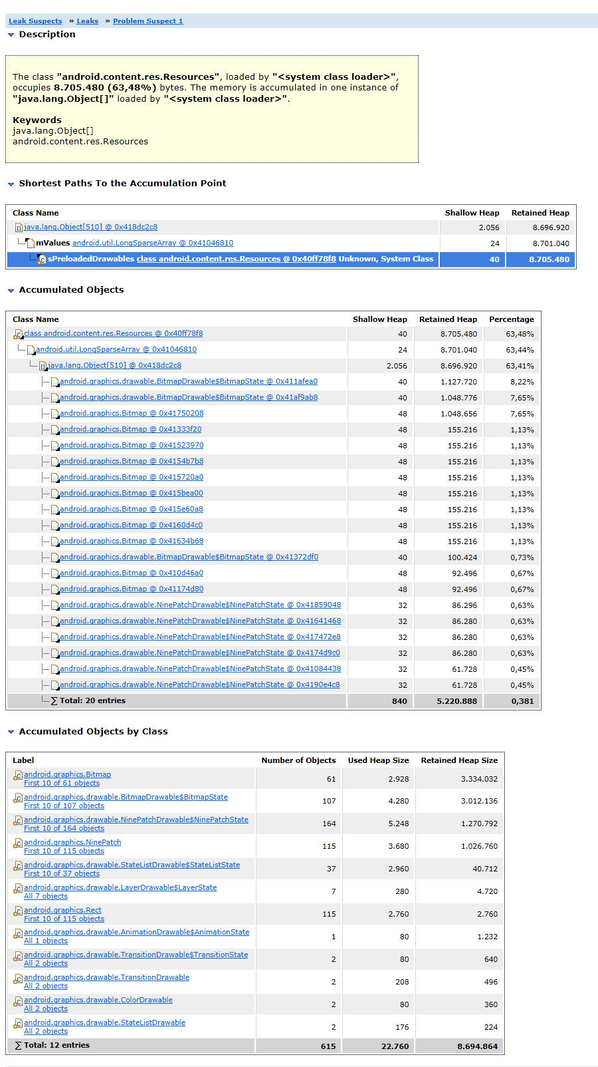Viewport: 598px width, 1067px height.
Task: Open android.graphics.drawable.StateListDrawable class link
Action: tap(104, 1022)
